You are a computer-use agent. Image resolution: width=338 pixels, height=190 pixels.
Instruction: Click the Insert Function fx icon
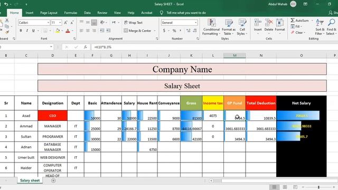[86, 47]
